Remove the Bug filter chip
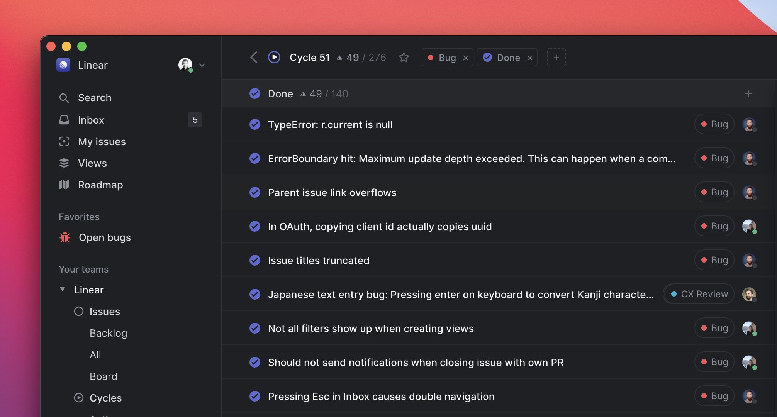Screen dimensions: 777x417 pyautogui.click(x=466, y=58)
